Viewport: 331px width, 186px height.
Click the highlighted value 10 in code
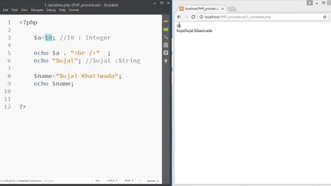pyautogui.click(x=48, y=38)
